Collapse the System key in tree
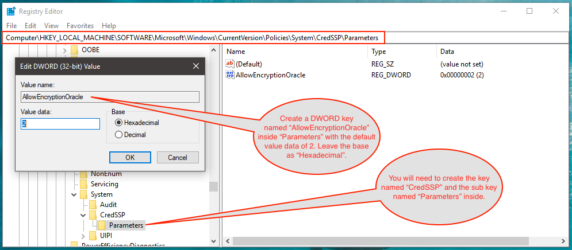 [74, 194]
